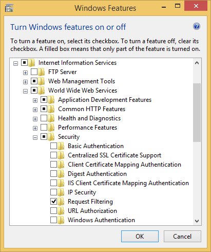Viewport: 211px width, 252px height.
Task: Click the World Wide Web Services folder icon
Action: pyautogui.click(x=42, y=91)
